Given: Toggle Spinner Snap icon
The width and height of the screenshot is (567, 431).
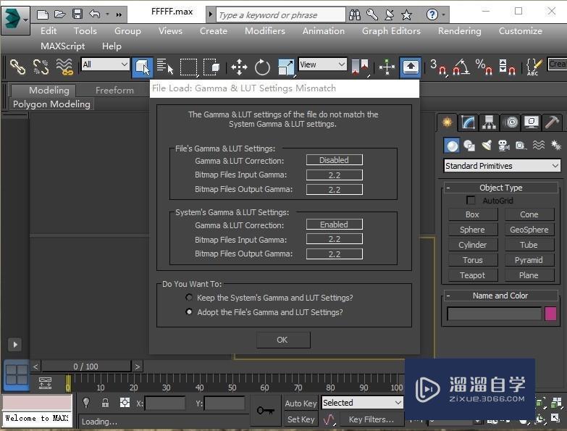Looking at the screenshot, I should (507, 67).
